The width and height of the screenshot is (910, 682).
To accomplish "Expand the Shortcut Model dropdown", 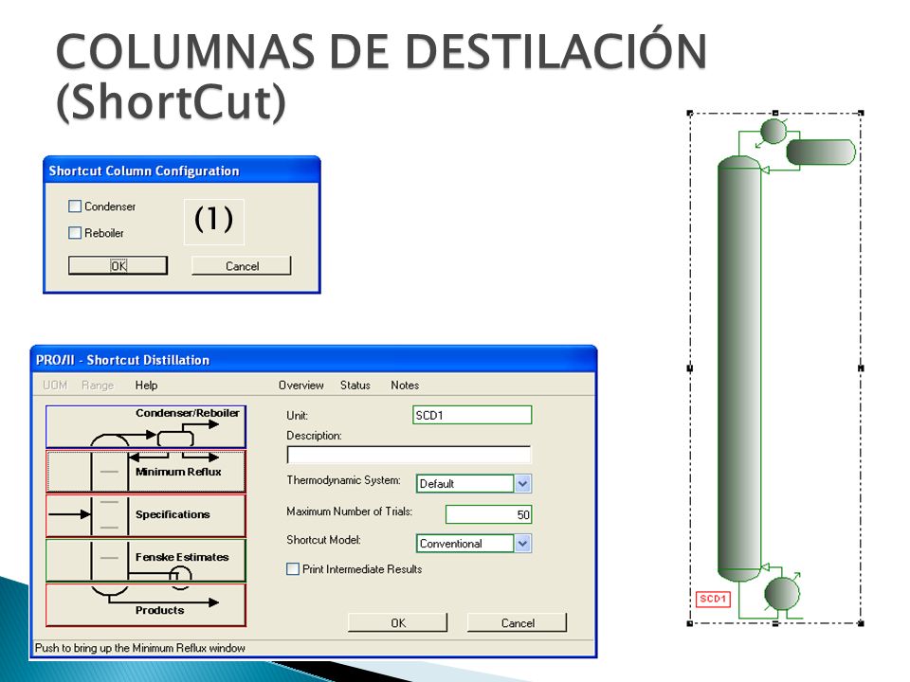I will click(523, 544).
